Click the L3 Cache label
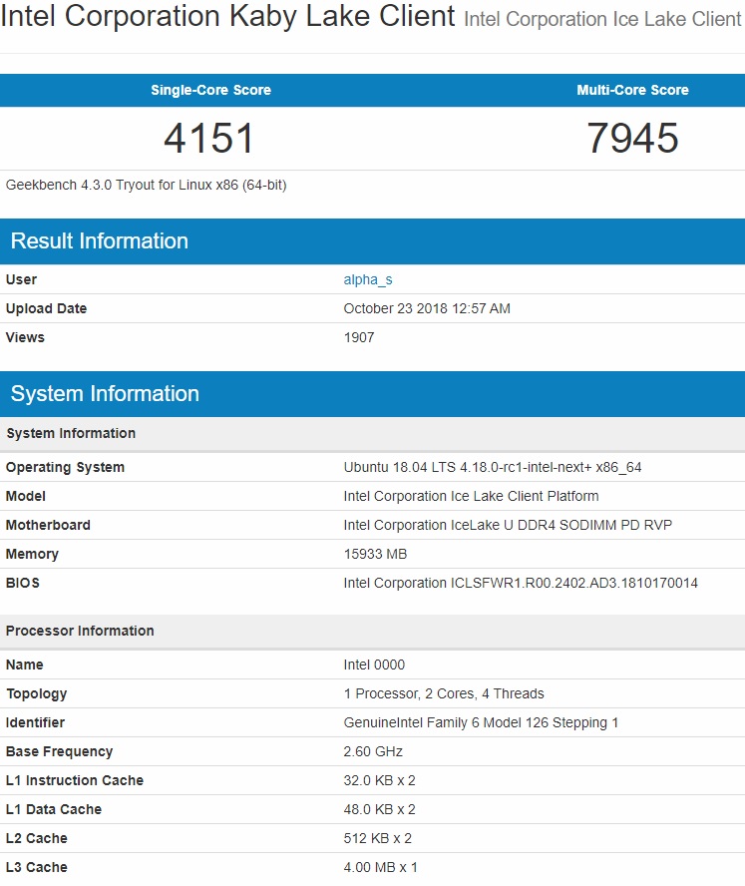The width and height of the screenshot is (745, 886). 36,867
